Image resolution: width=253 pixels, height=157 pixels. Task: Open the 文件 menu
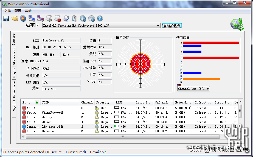click(7, 11)
